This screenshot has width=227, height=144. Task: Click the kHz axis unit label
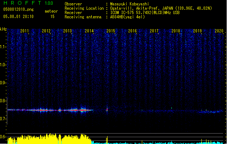point(3,29)
